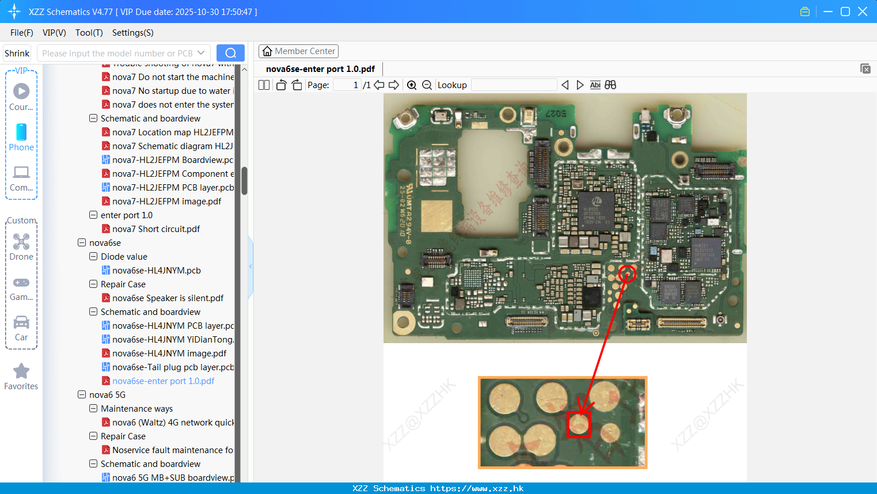Collapse nova6 5G Repair Case folder
The image size is (877, 494).
point(93,436)
